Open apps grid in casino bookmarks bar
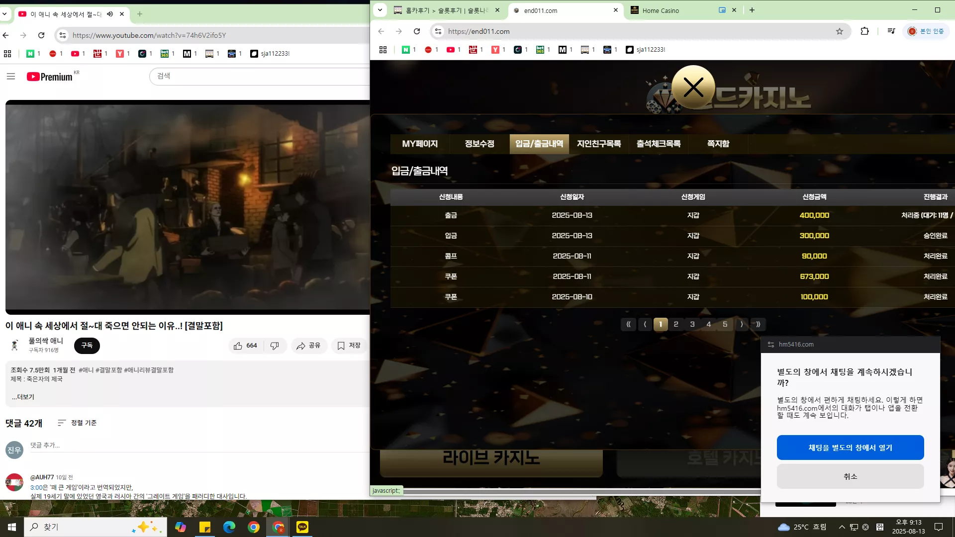 pyautogui.click(x=383, y=50)
